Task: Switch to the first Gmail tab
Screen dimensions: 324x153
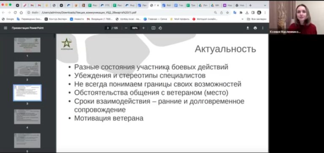Action: point(32,5)
